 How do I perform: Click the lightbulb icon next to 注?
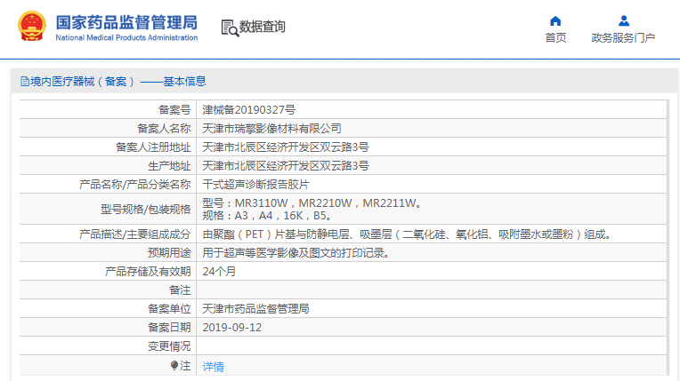[x=174, y=366]
